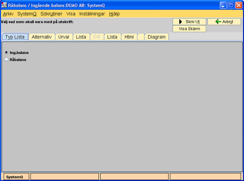Go to the Urval tab
The image size is (244, 181).
63,37
